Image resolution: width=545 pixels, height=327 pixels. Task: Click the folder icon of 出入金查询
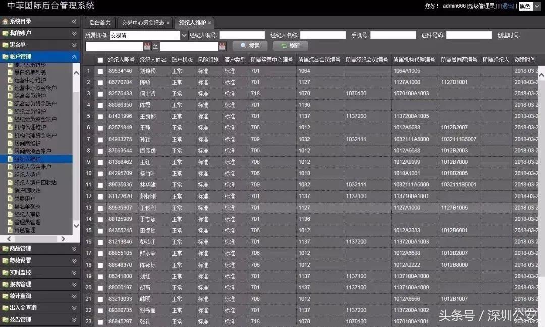point(5,307)
